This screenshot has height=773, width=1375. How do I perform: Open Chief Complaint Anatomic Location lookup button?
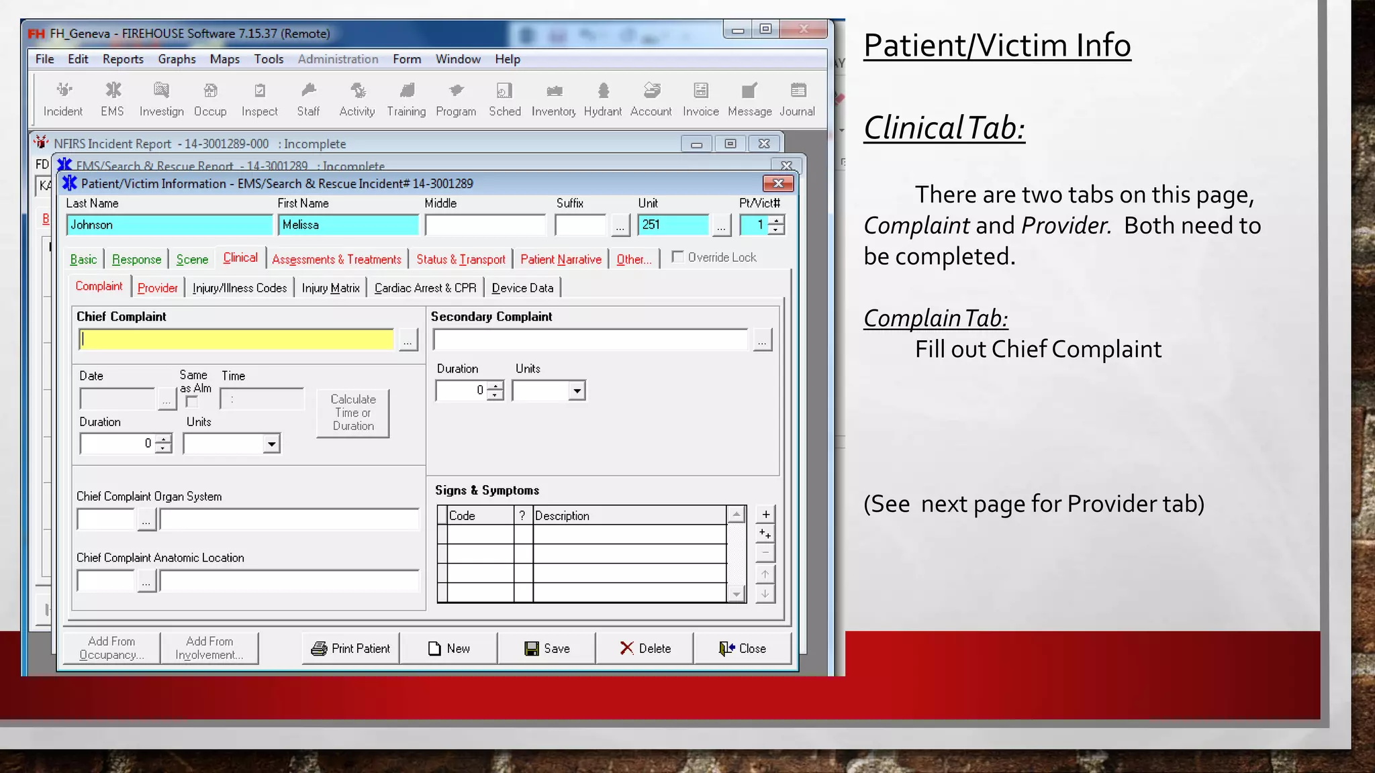[x=146, y=581]
